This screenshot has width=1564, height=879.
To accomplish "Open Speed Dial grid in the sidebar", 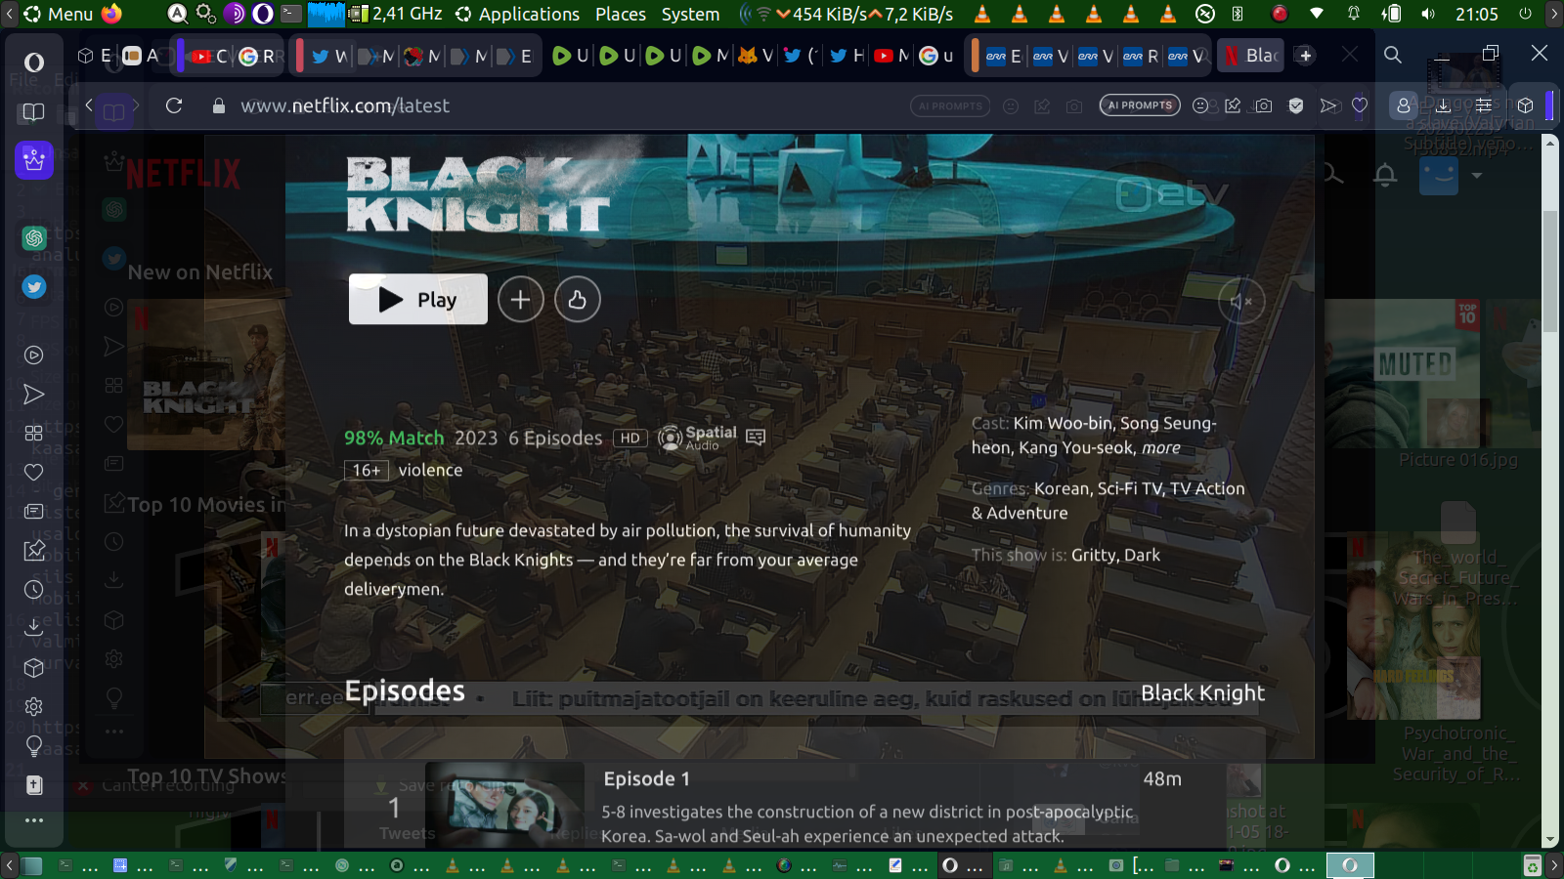I will [34, 434].
